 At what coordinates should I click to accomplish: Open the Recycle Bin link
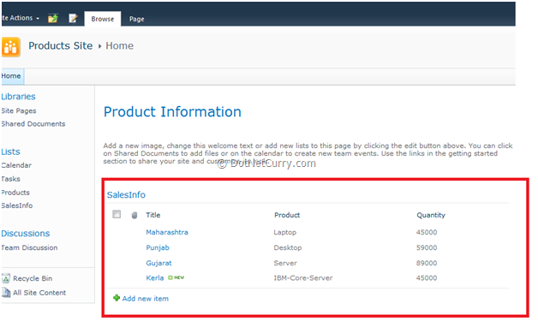[x=33, y=278]
